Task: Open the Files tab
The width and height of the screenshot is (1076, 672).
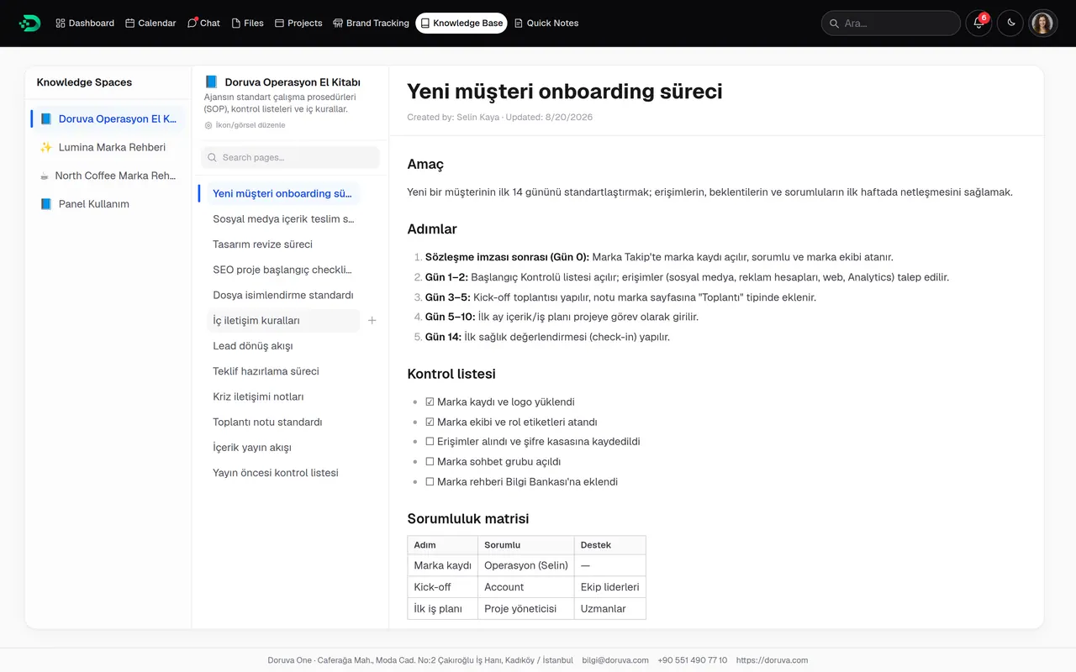Action: tap(248, 23)
